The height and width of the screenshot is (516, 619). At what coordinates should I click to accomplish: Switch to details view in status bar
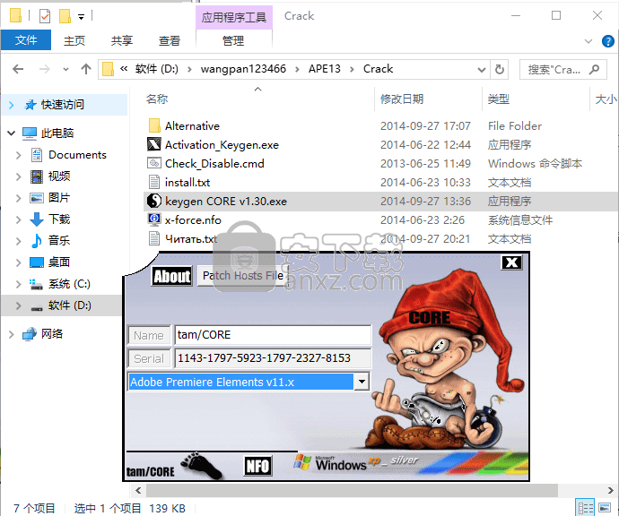tap(586, 508)
